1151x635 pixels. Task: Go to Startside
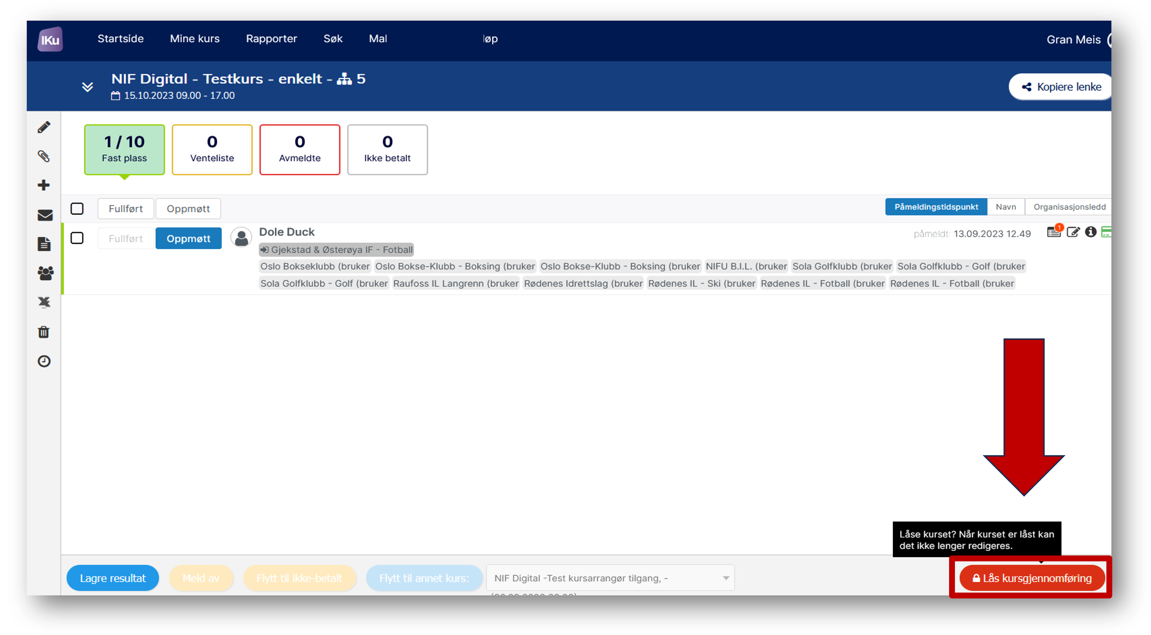(x=121, y=39)
